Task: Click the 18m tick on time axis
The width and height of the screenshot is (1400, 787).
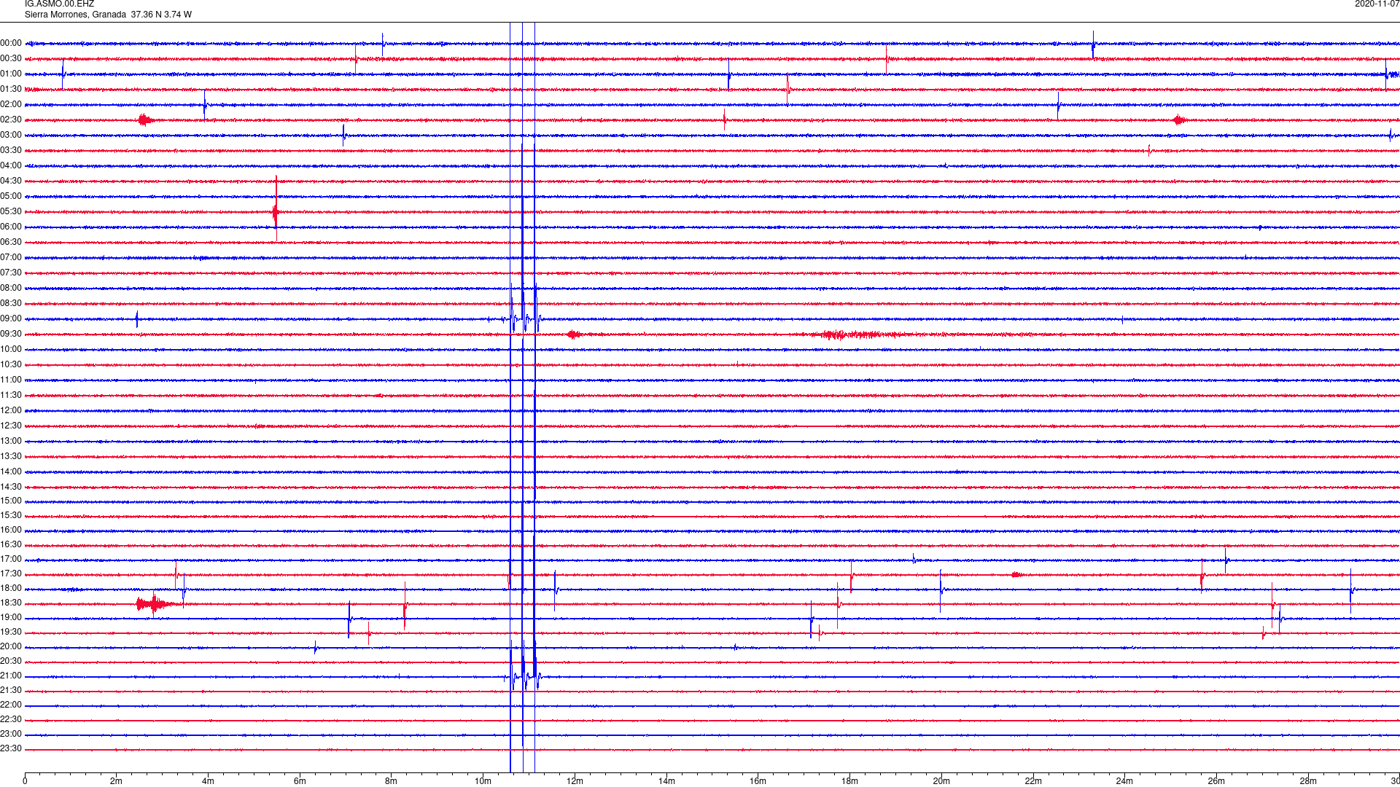Action: click(x=849, y=782)
